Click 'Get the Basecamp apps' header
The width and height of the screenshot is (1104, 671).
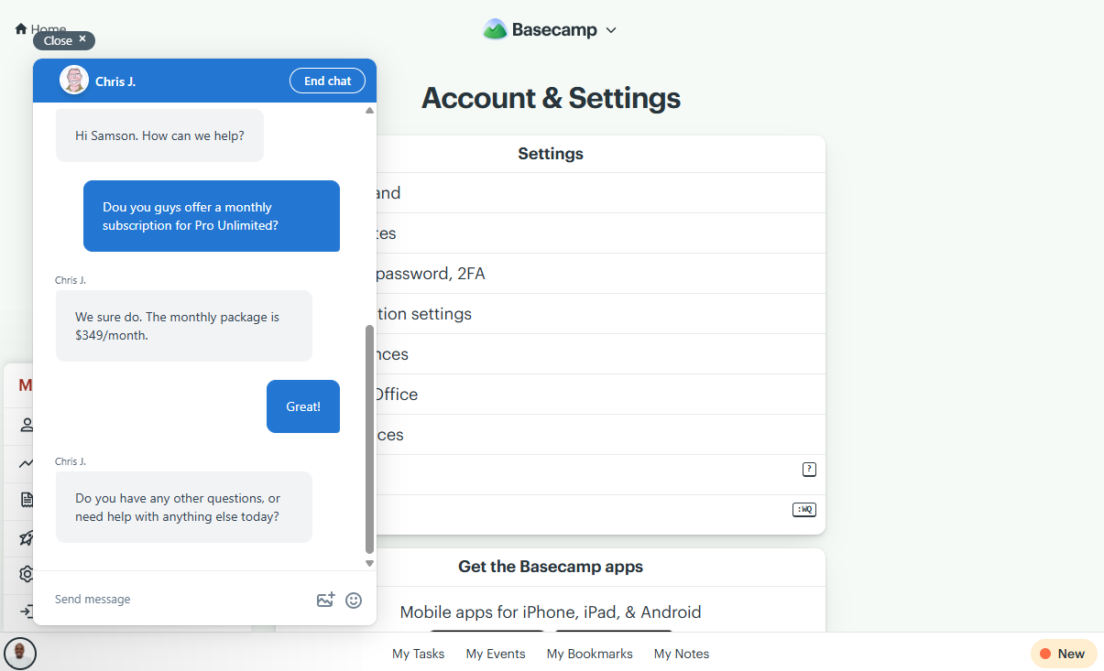pos(551,567)
